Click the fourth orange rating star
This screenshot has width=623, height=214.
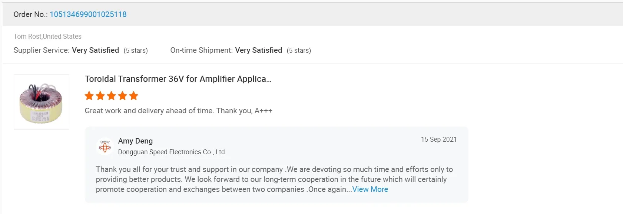(123, 96)
